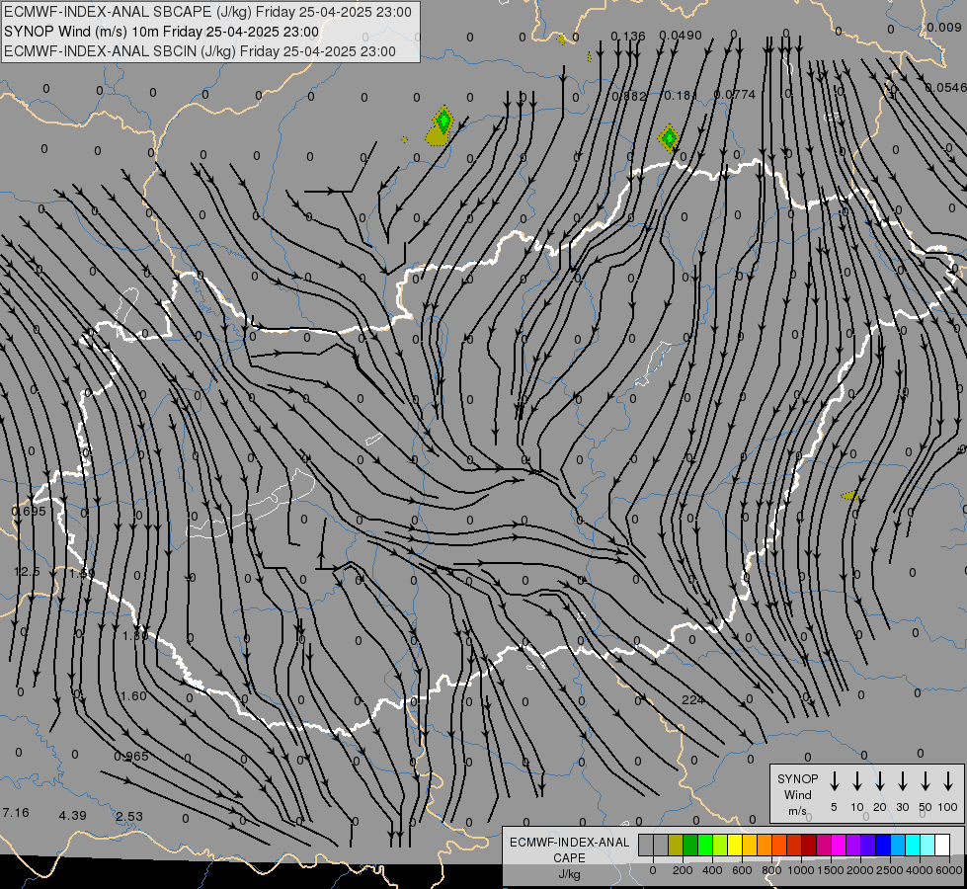Click the 1.60 value on the map

(133, 696)
